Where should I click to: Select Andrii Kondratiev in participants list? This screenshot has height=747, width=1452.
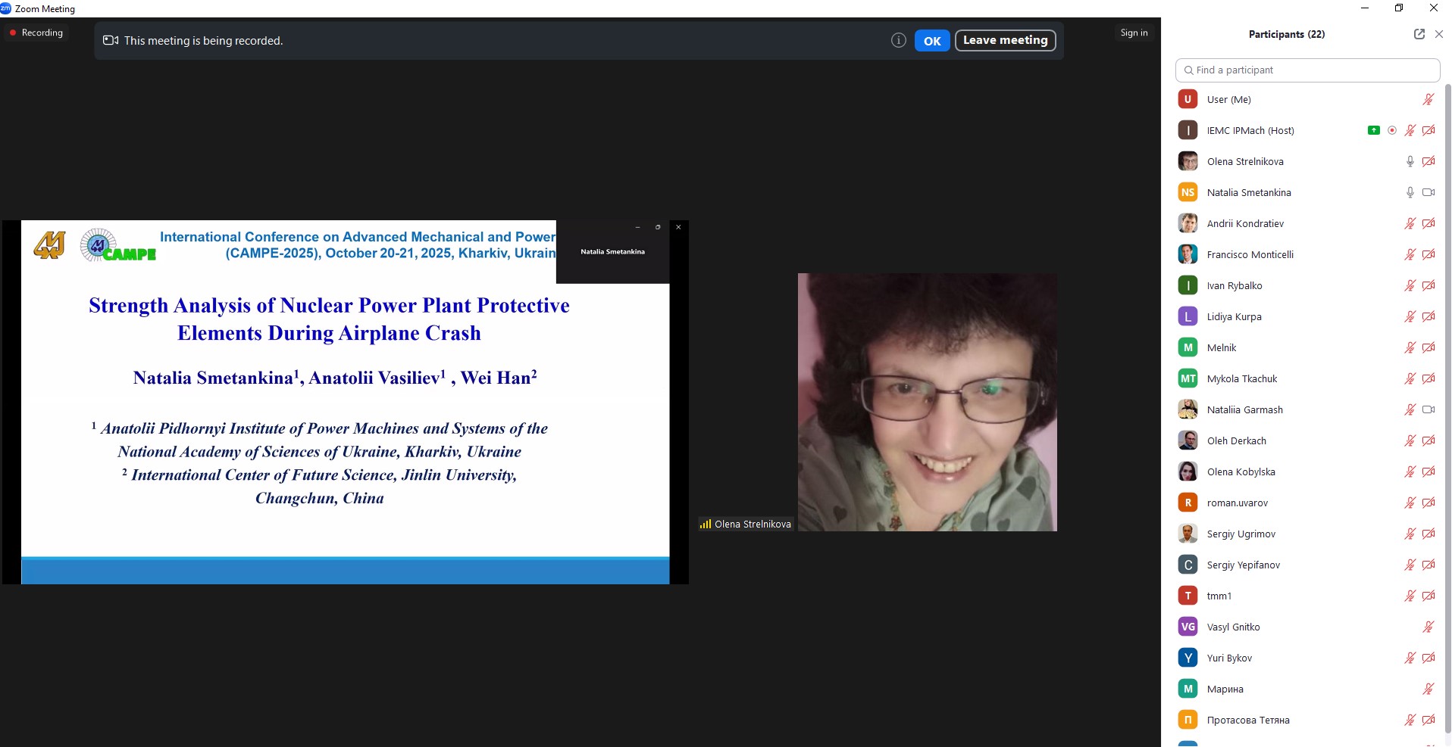click(x=1245, y=223)
